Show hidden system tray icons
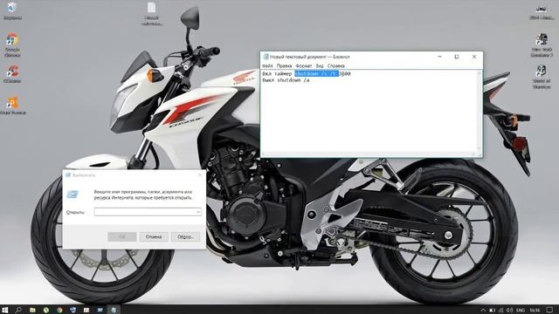Screen dimensions: 559x314 point(483,311)
